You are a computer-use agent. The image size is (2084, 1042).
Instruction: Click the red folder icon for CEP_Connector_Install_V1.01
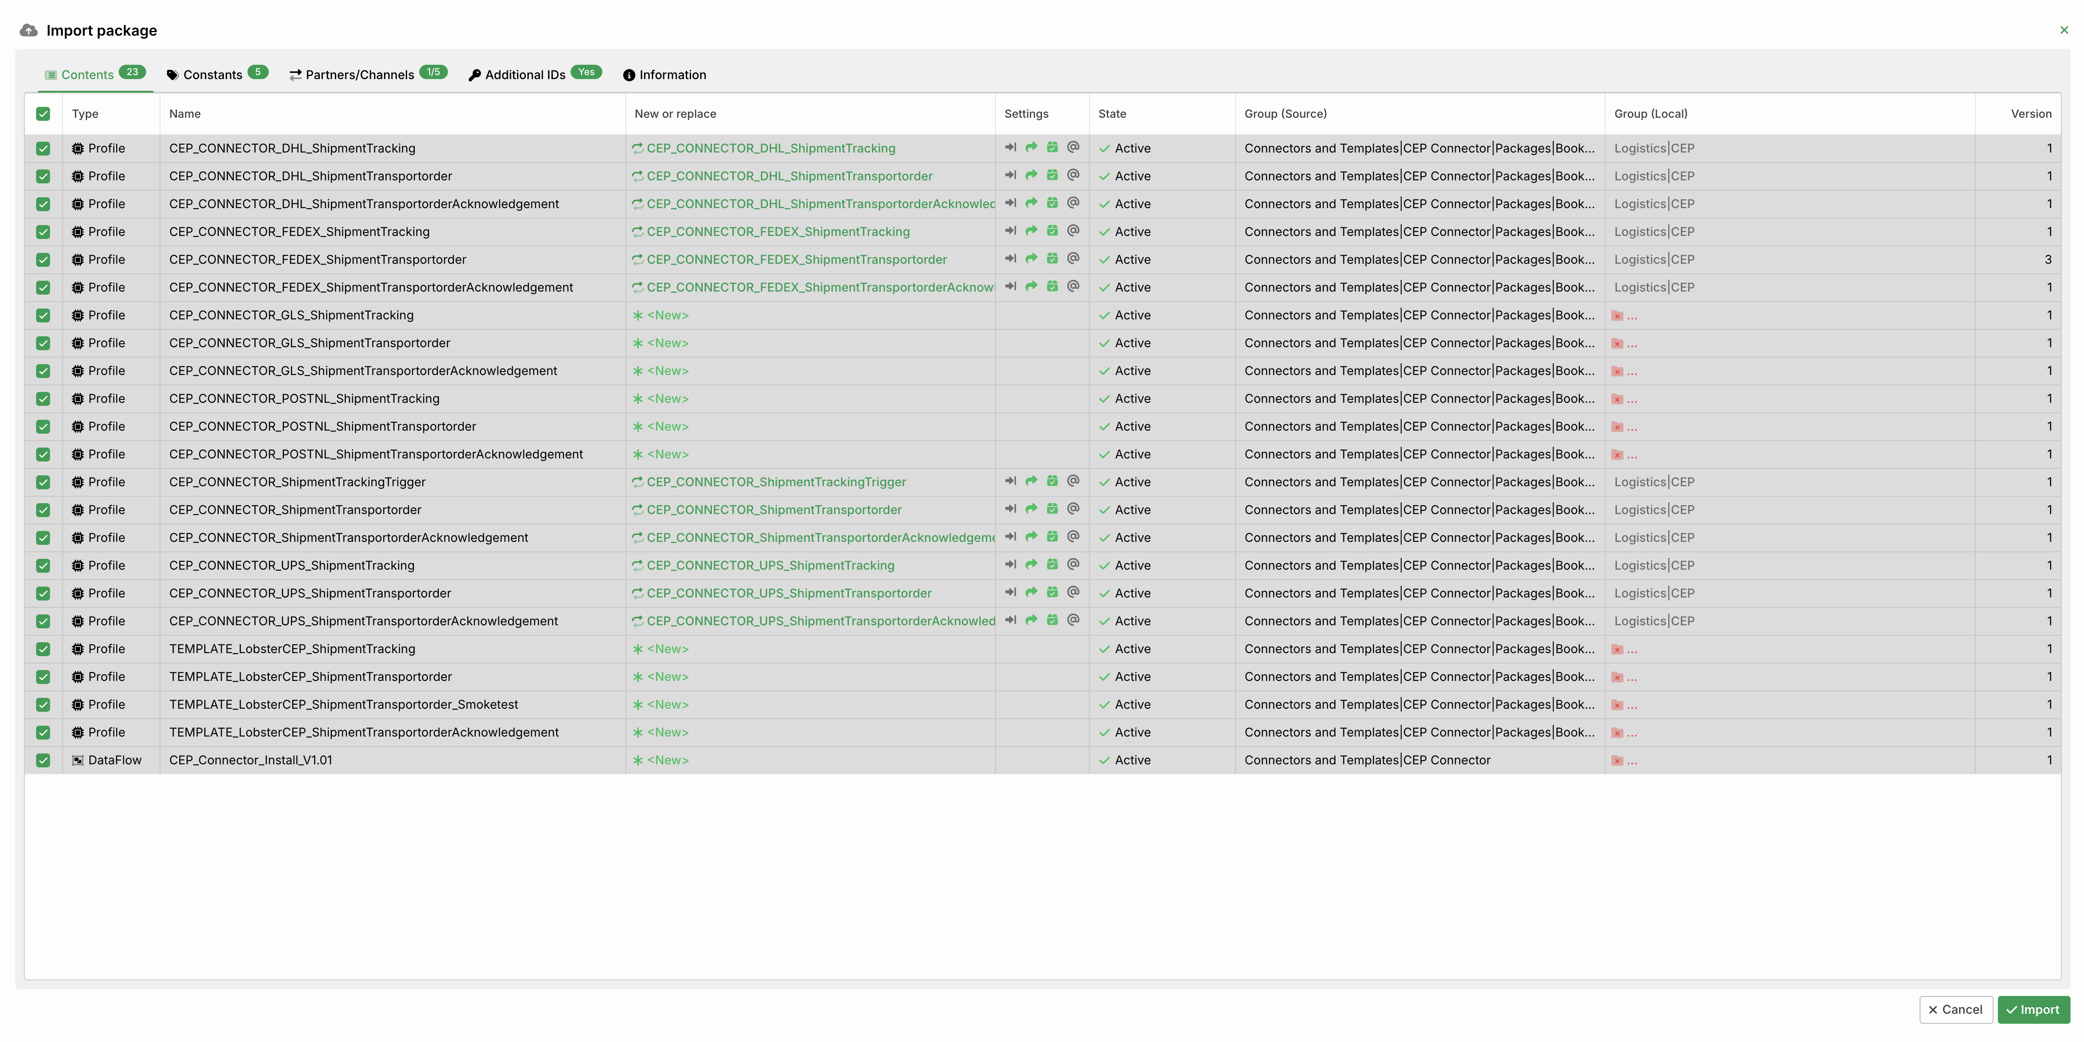click(x=1617, y=761)
